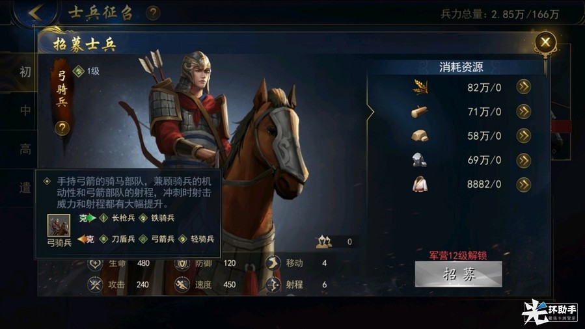Tap the 弓骑兵 unit thumbnail portrait
This screenshot has width=585, height=329.
click(x=59, y=225)
